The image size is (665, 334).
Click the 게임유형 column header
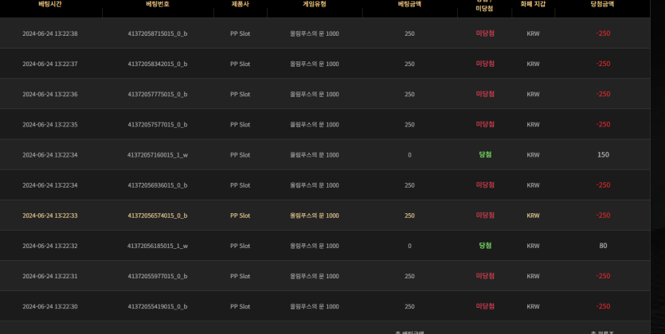coord(315,4)
